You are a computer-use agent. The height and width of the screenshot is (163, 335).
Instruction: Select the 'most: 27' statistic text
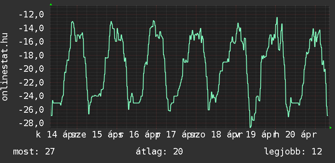34,152
